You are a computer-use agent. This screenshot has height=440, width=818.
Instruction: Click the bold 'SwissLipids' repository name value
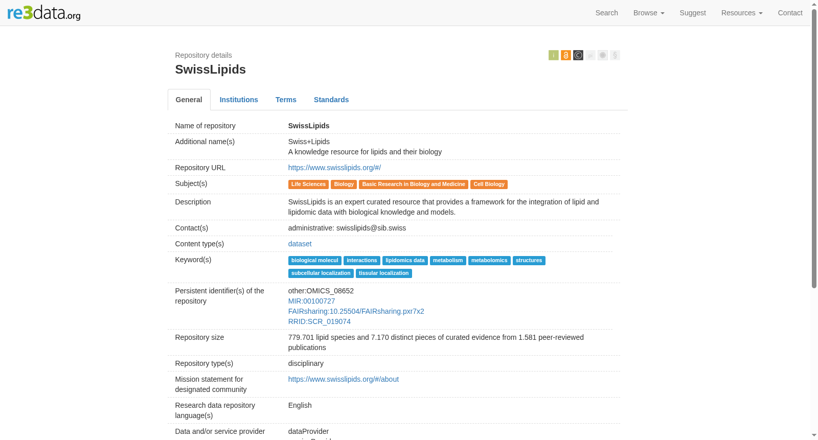click(309, 126)
